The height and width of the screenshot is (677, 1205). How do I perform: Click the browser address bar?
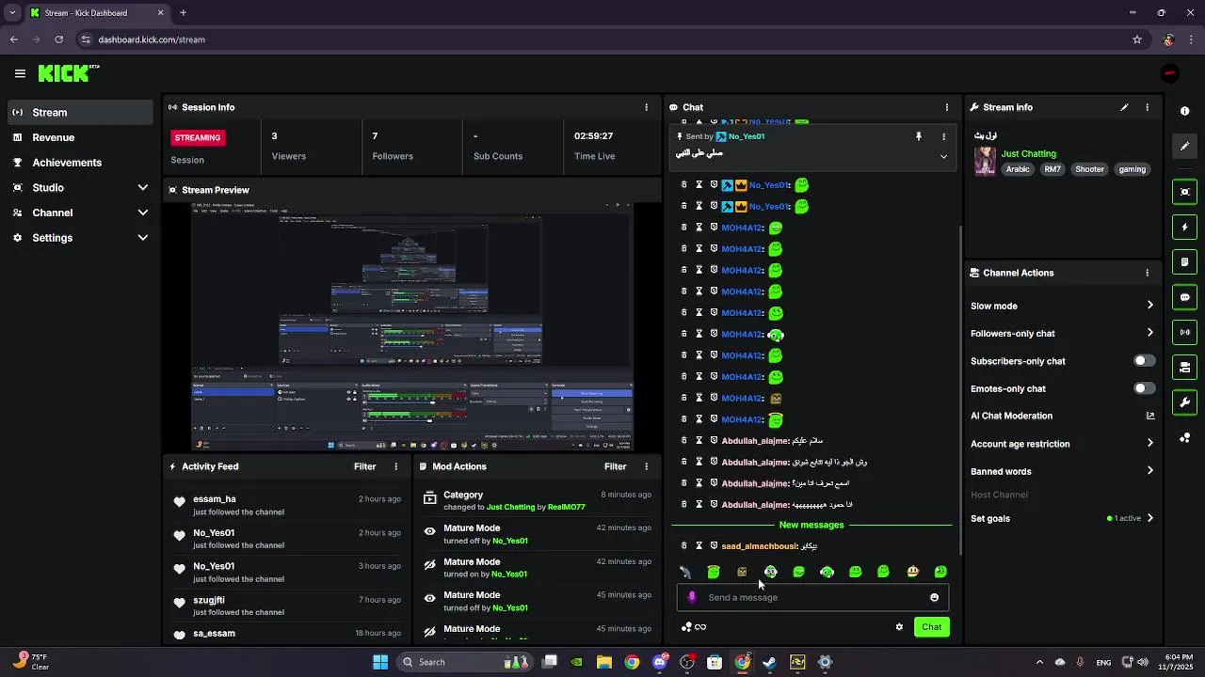point(602,39)
